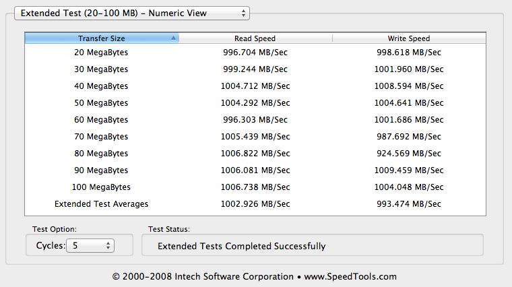Select the 40 MegaBytes row
512x287 pixels.
point(101,86)
